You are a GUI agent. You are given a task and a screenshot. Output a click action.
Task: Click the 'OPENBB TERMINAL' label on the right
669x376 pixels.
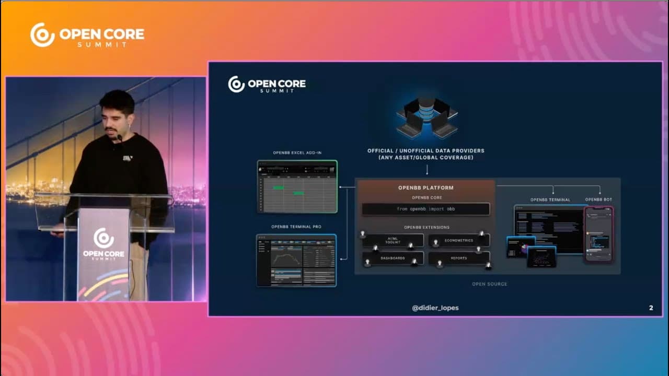click(x=550, y=199)
